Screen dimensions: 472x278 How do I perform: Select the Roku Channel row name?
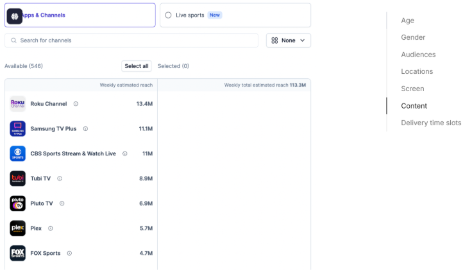(49, 104)
